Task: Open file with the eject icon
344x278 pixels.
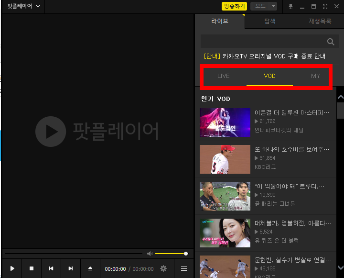Action: tap(90, 268)
